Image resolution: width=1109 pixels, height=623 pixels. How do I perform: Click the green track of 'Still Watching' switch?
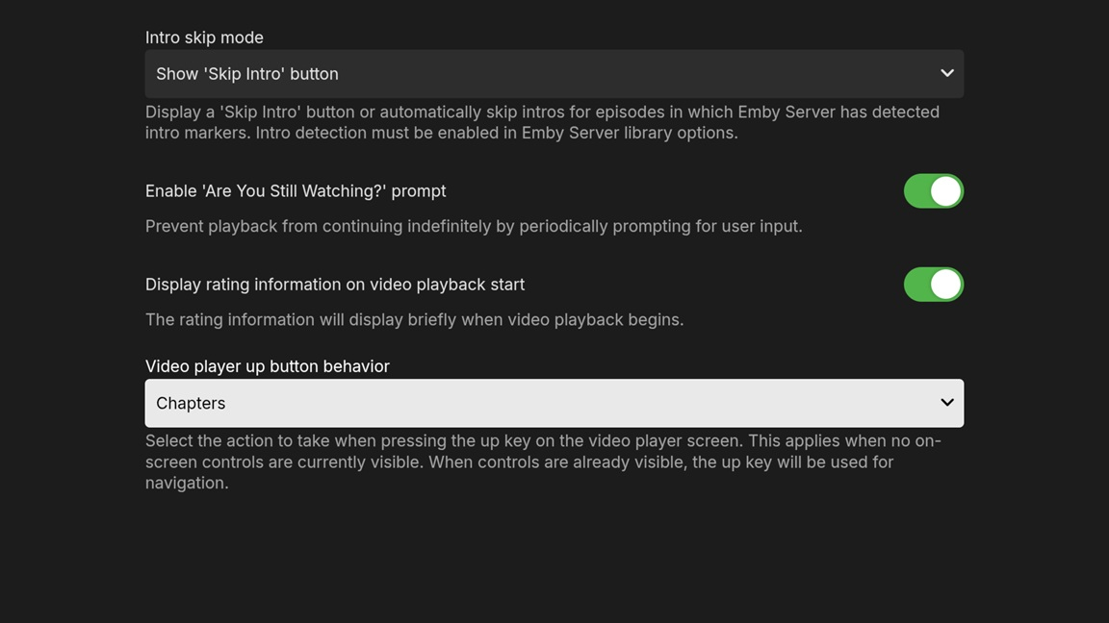[x=916, y=191]
